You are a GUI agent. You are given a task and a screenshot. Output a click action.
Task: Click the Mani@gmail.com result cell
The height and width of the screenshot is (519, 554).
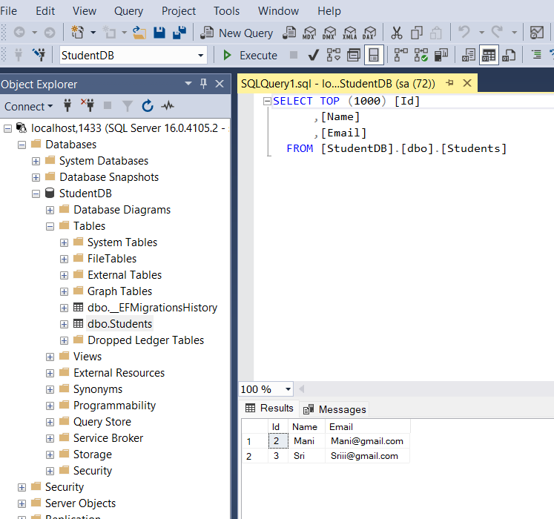(x=367, y=441)
